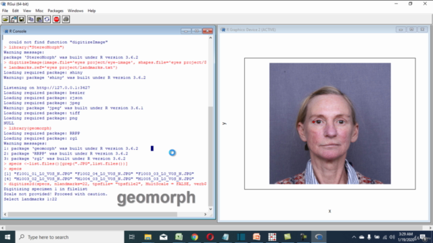
Task: Click the microphone tray icon
Action: pyautogui.click(x=369, y=237)
